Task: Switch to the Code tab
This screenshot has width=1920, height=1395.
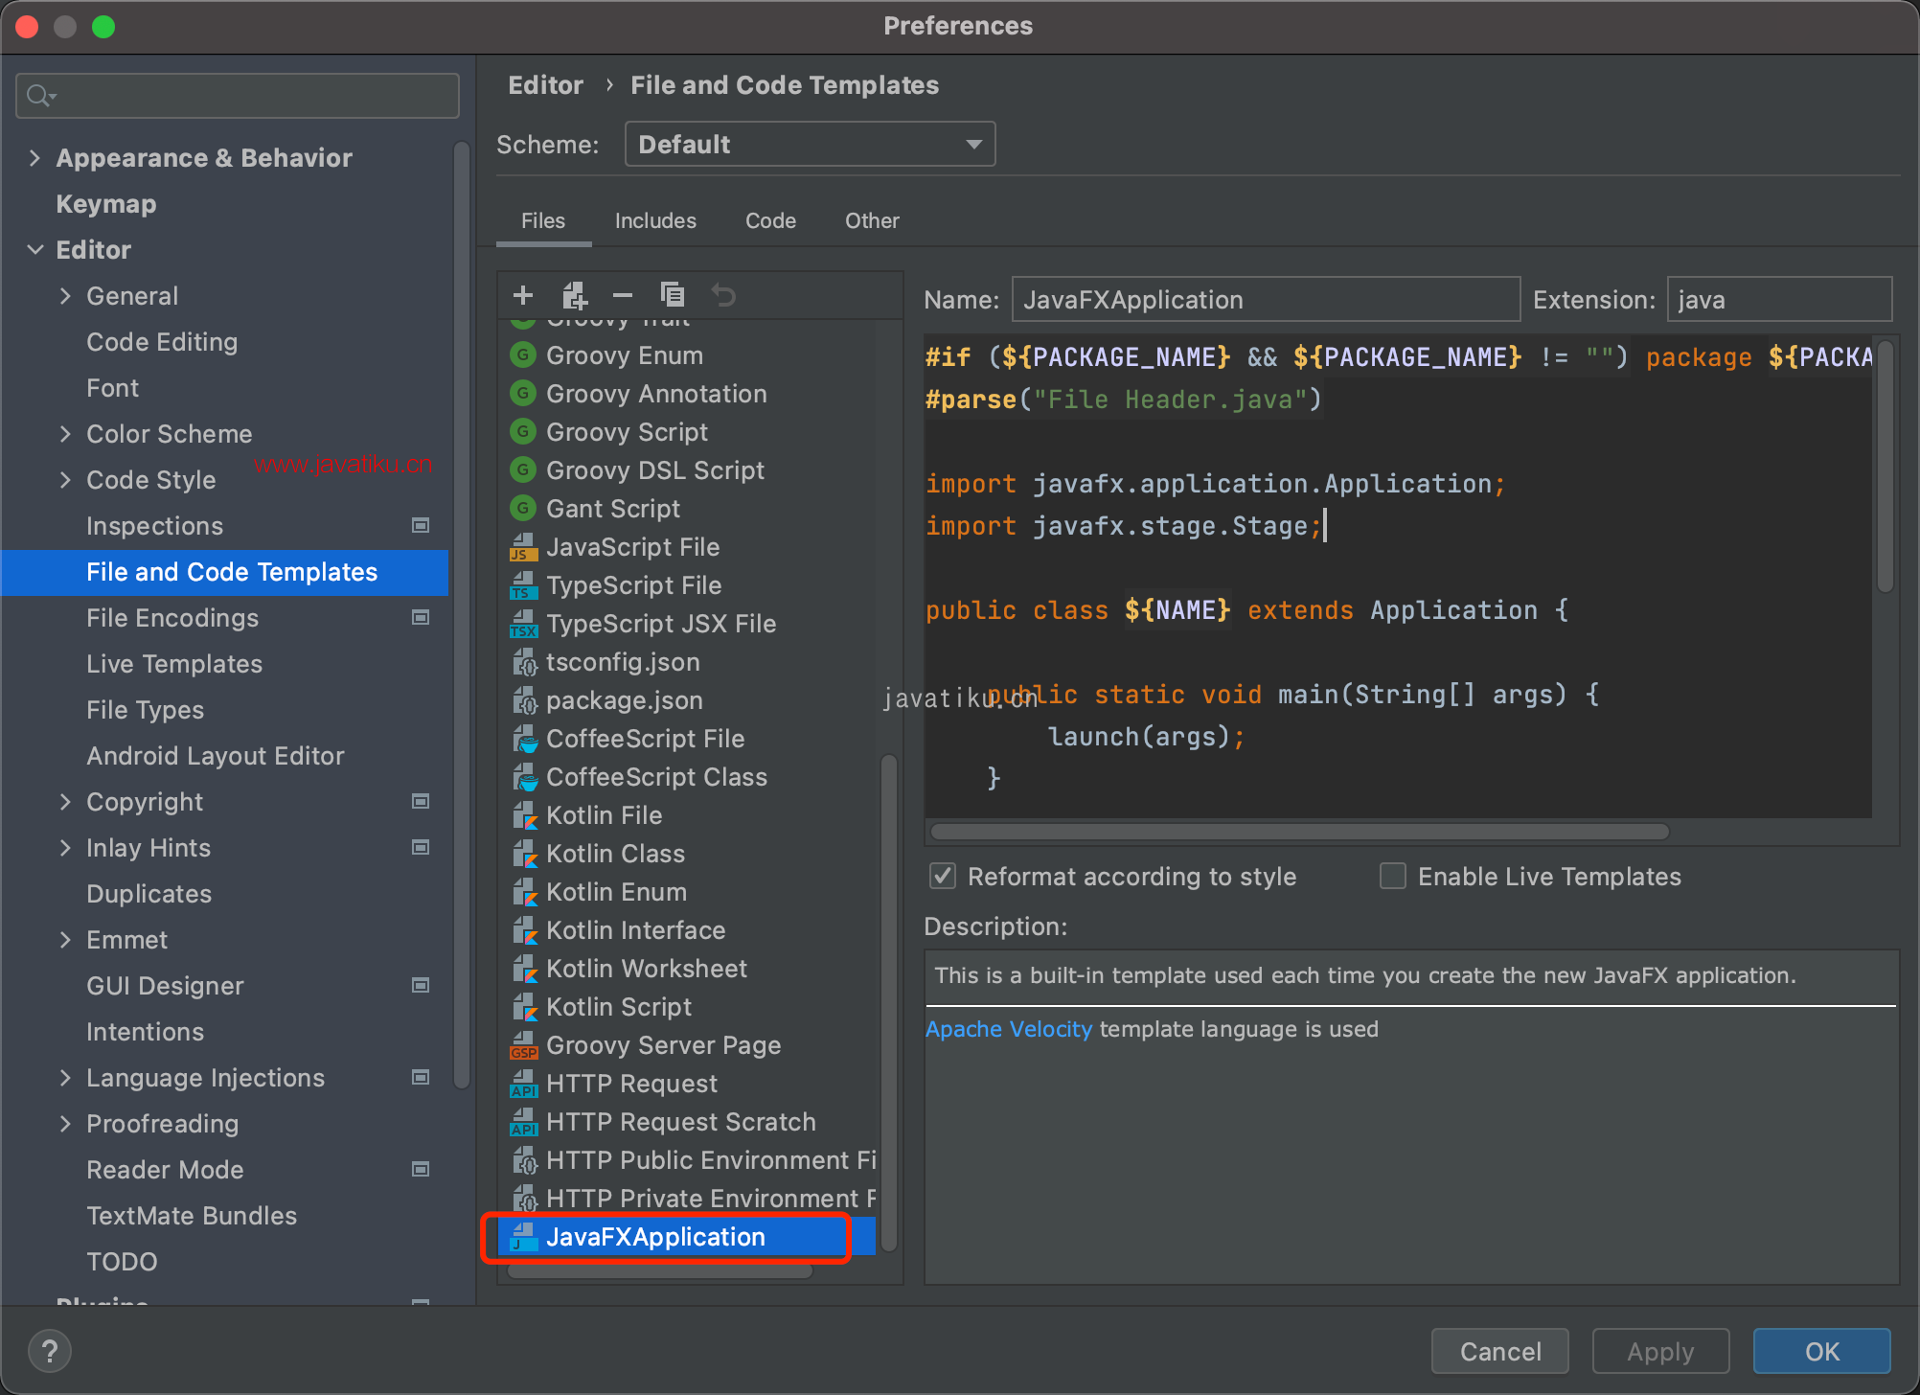Action: 767,220
